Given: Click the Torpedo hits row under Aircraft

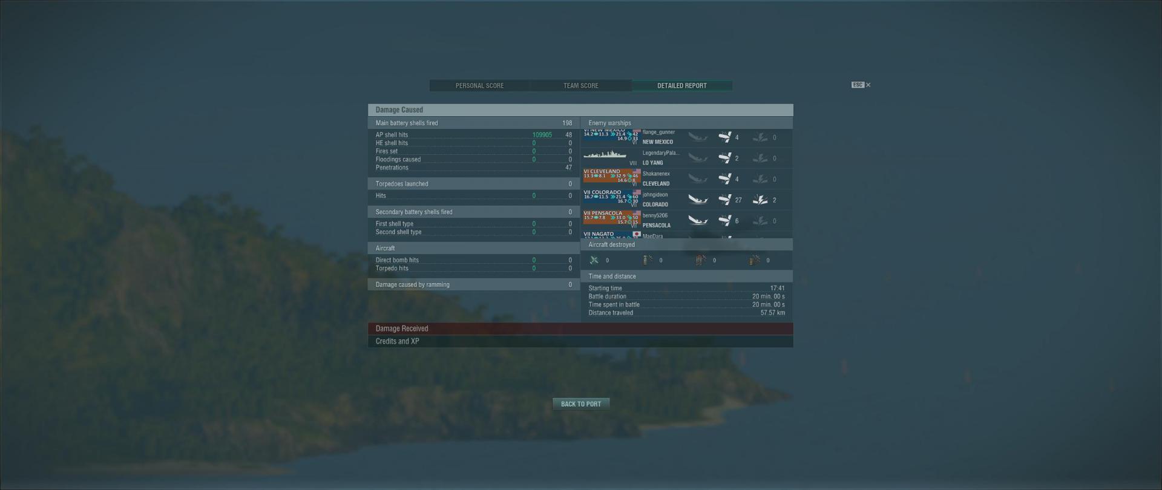Looking at the screenshot, I should [473, 269].
